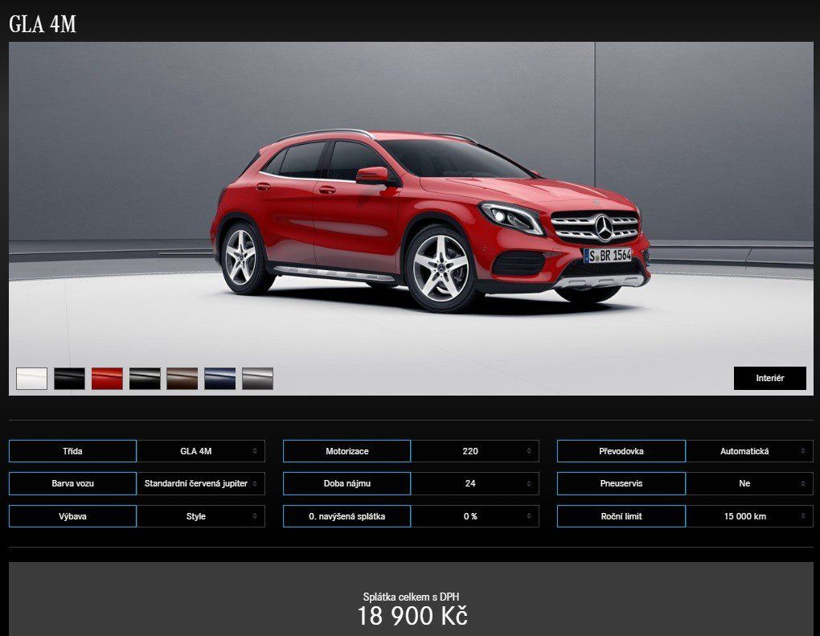Screen dimensions: 820x636
Task: Open the Interiér view
Action: click(x=769, y=378)
